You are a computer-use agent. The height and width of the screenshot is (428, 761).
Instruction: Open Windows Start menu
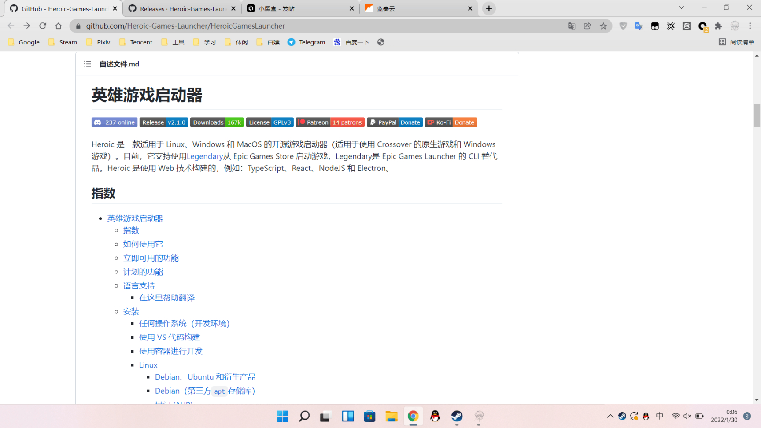point(282,416)
